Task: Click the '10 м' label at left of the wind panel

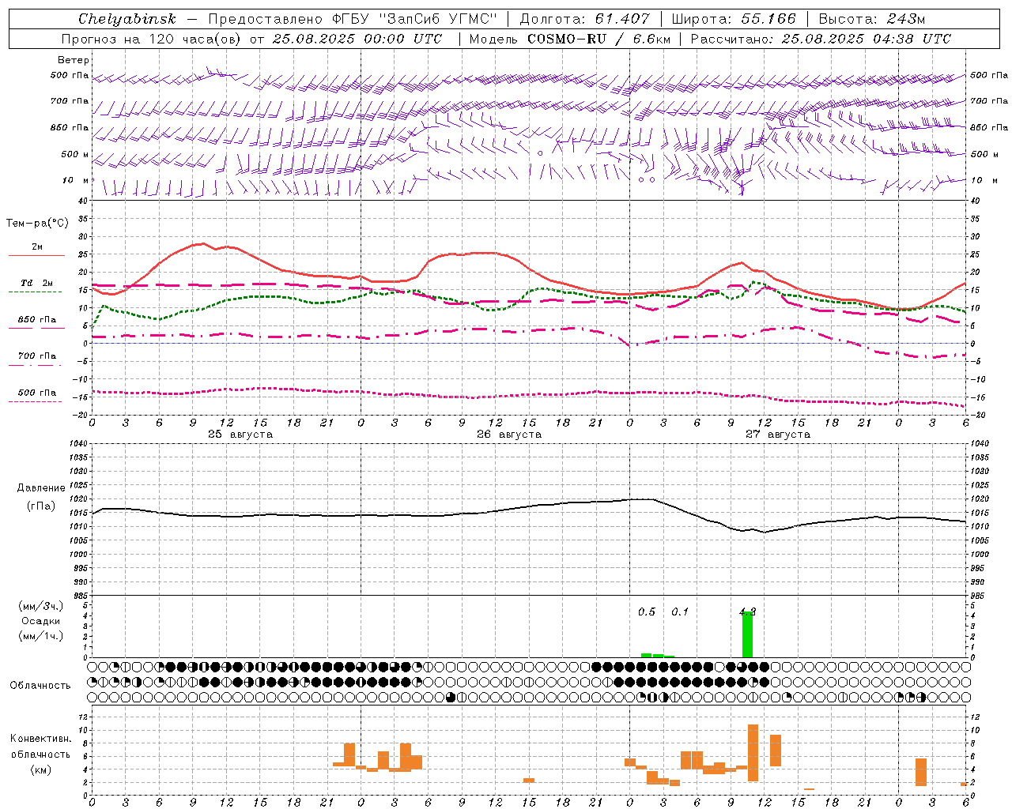Action: point(76,181)
